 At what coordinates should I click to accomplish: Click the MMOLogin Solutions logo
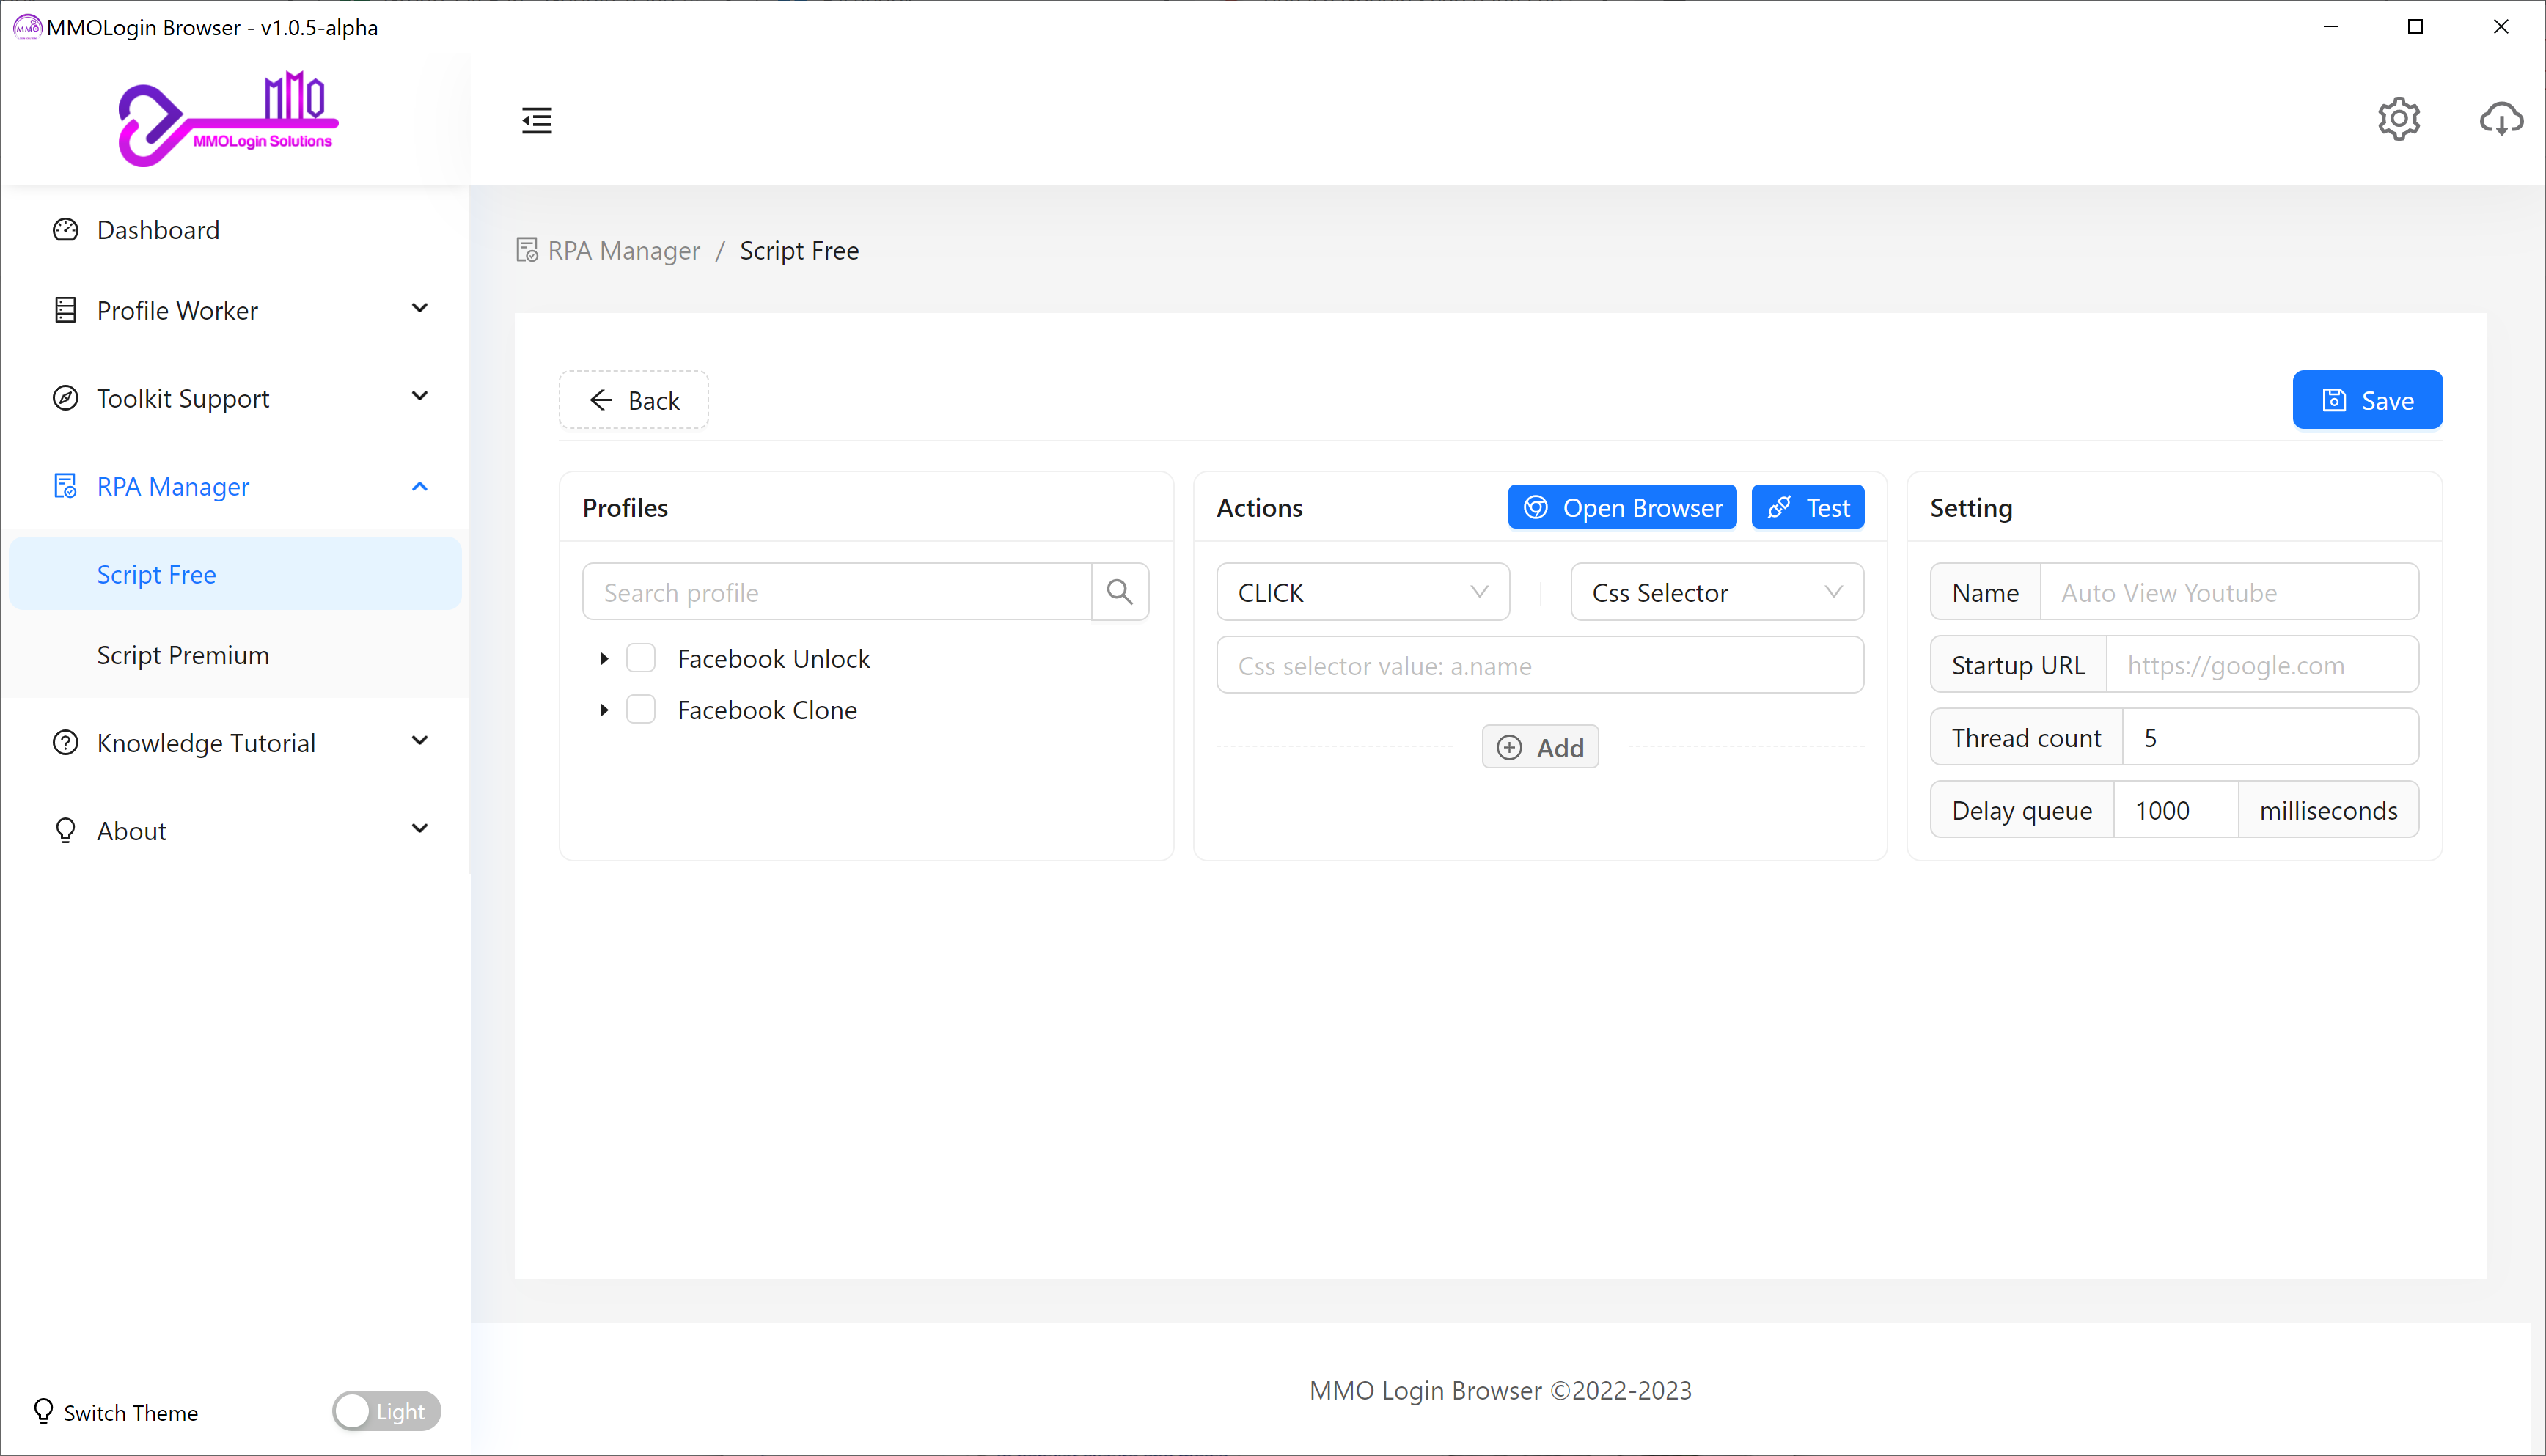pos(229,119)
